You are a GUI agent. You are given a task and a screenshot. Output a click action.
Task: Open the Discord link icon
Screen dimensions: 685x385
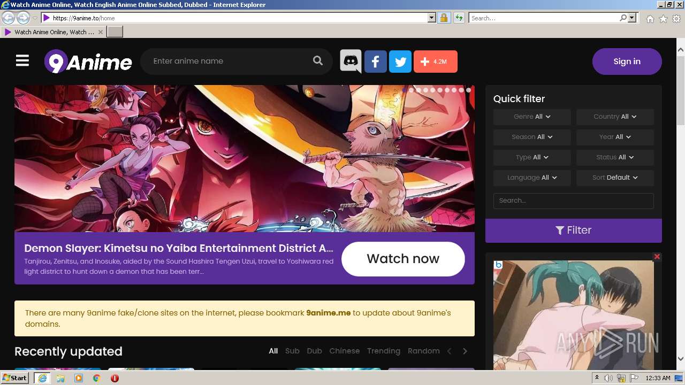351,61
